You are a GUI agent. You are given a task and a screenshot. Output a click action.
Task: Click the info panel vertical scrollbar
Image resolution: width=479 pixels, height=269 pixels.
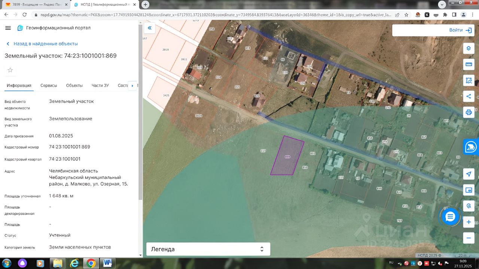coord(140,112)
